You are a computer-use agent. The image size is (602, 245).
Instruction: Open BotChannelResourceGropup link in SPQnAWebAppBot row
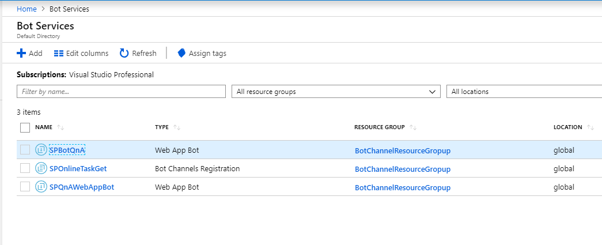pos(403,188)
